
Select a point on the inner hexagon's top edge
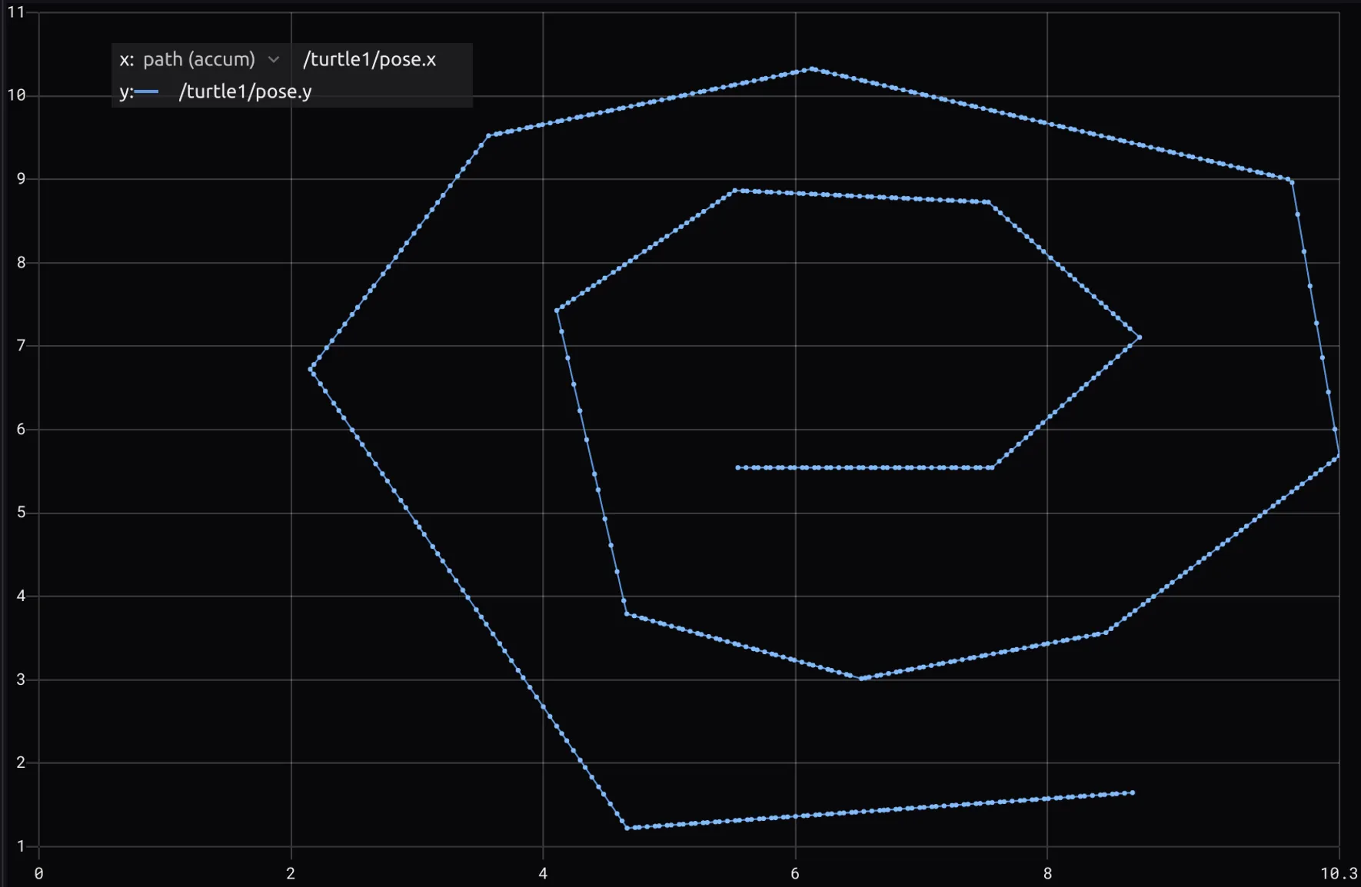(x=846, y=194)
